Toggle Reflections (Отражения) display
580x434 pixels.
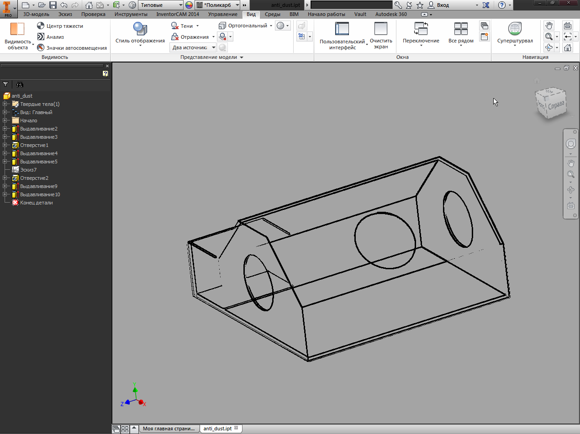174,37
